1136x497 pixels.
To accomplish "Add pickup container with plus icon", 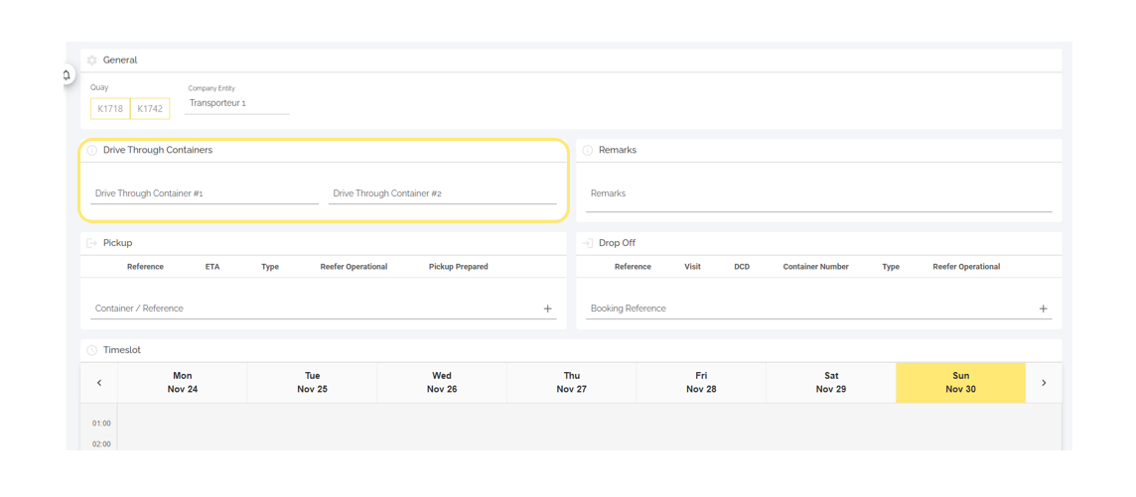I will (547, 309).
